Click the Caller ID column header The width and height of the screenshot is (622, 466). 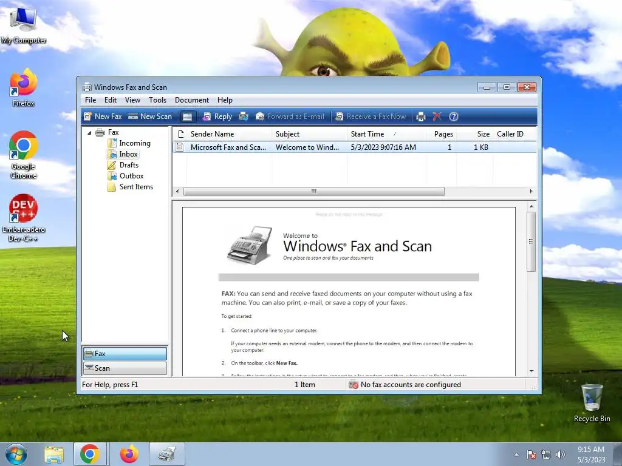click(x=514, y=134)
